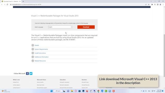Open the Windows Start menu

[x=52, y=91]
